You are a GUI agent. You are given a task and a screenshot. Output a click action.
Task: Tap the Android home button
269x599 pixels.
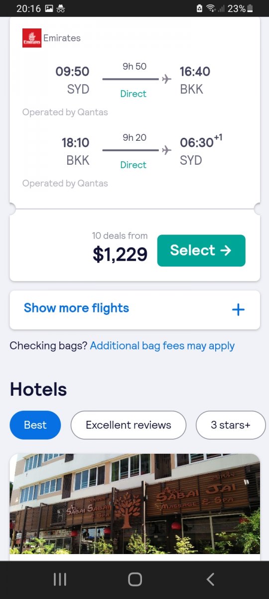135,579
